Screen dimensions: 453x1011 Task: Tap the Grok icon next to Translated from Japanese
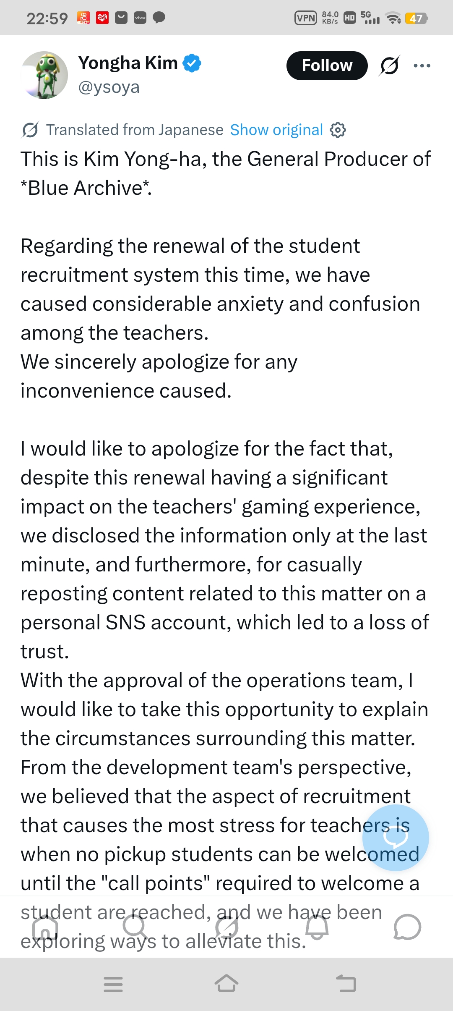click(30, 130)
